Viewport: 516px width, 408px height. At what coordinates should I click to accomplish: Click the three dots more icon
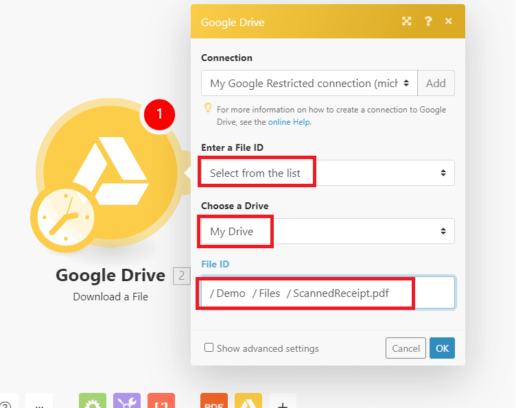pyautogui.click(x=39, y=400)
